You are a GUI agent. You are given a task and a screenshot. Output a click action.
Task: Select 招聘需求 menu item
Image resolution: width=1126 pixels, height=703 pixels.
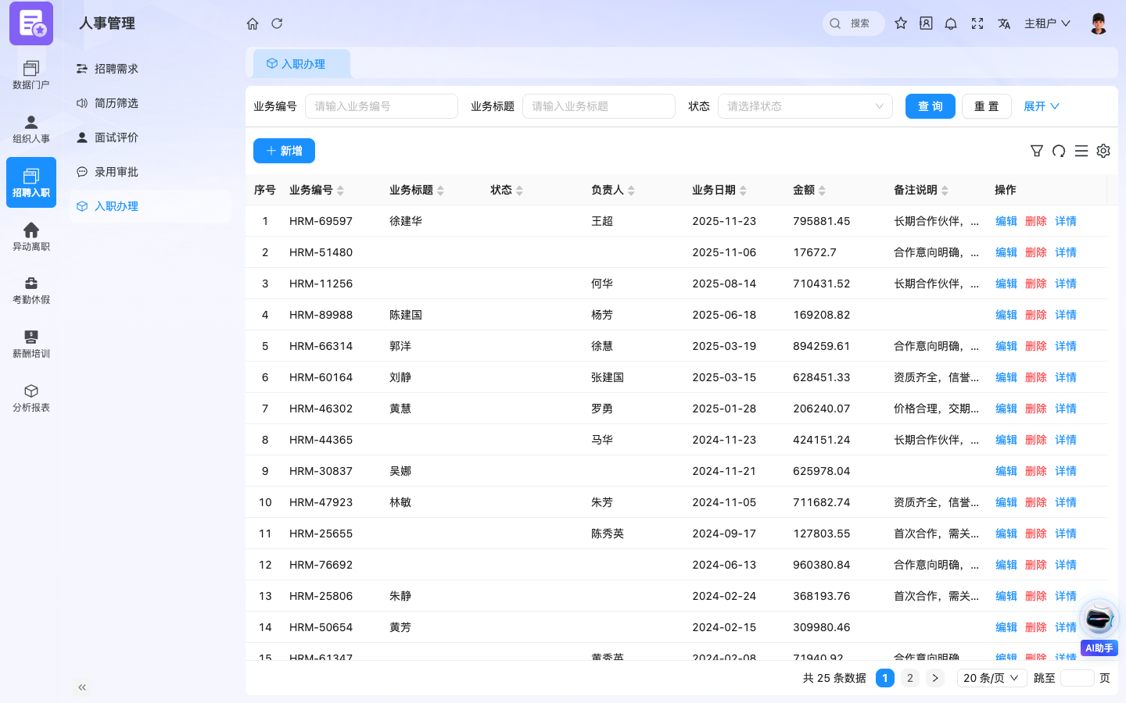150,69
